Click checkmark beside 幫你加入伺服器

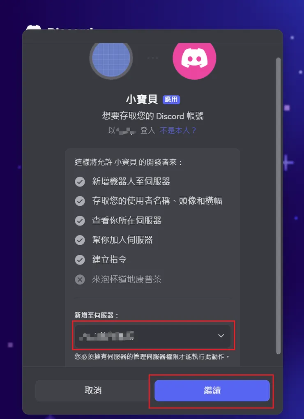click(x=80, y=240)
